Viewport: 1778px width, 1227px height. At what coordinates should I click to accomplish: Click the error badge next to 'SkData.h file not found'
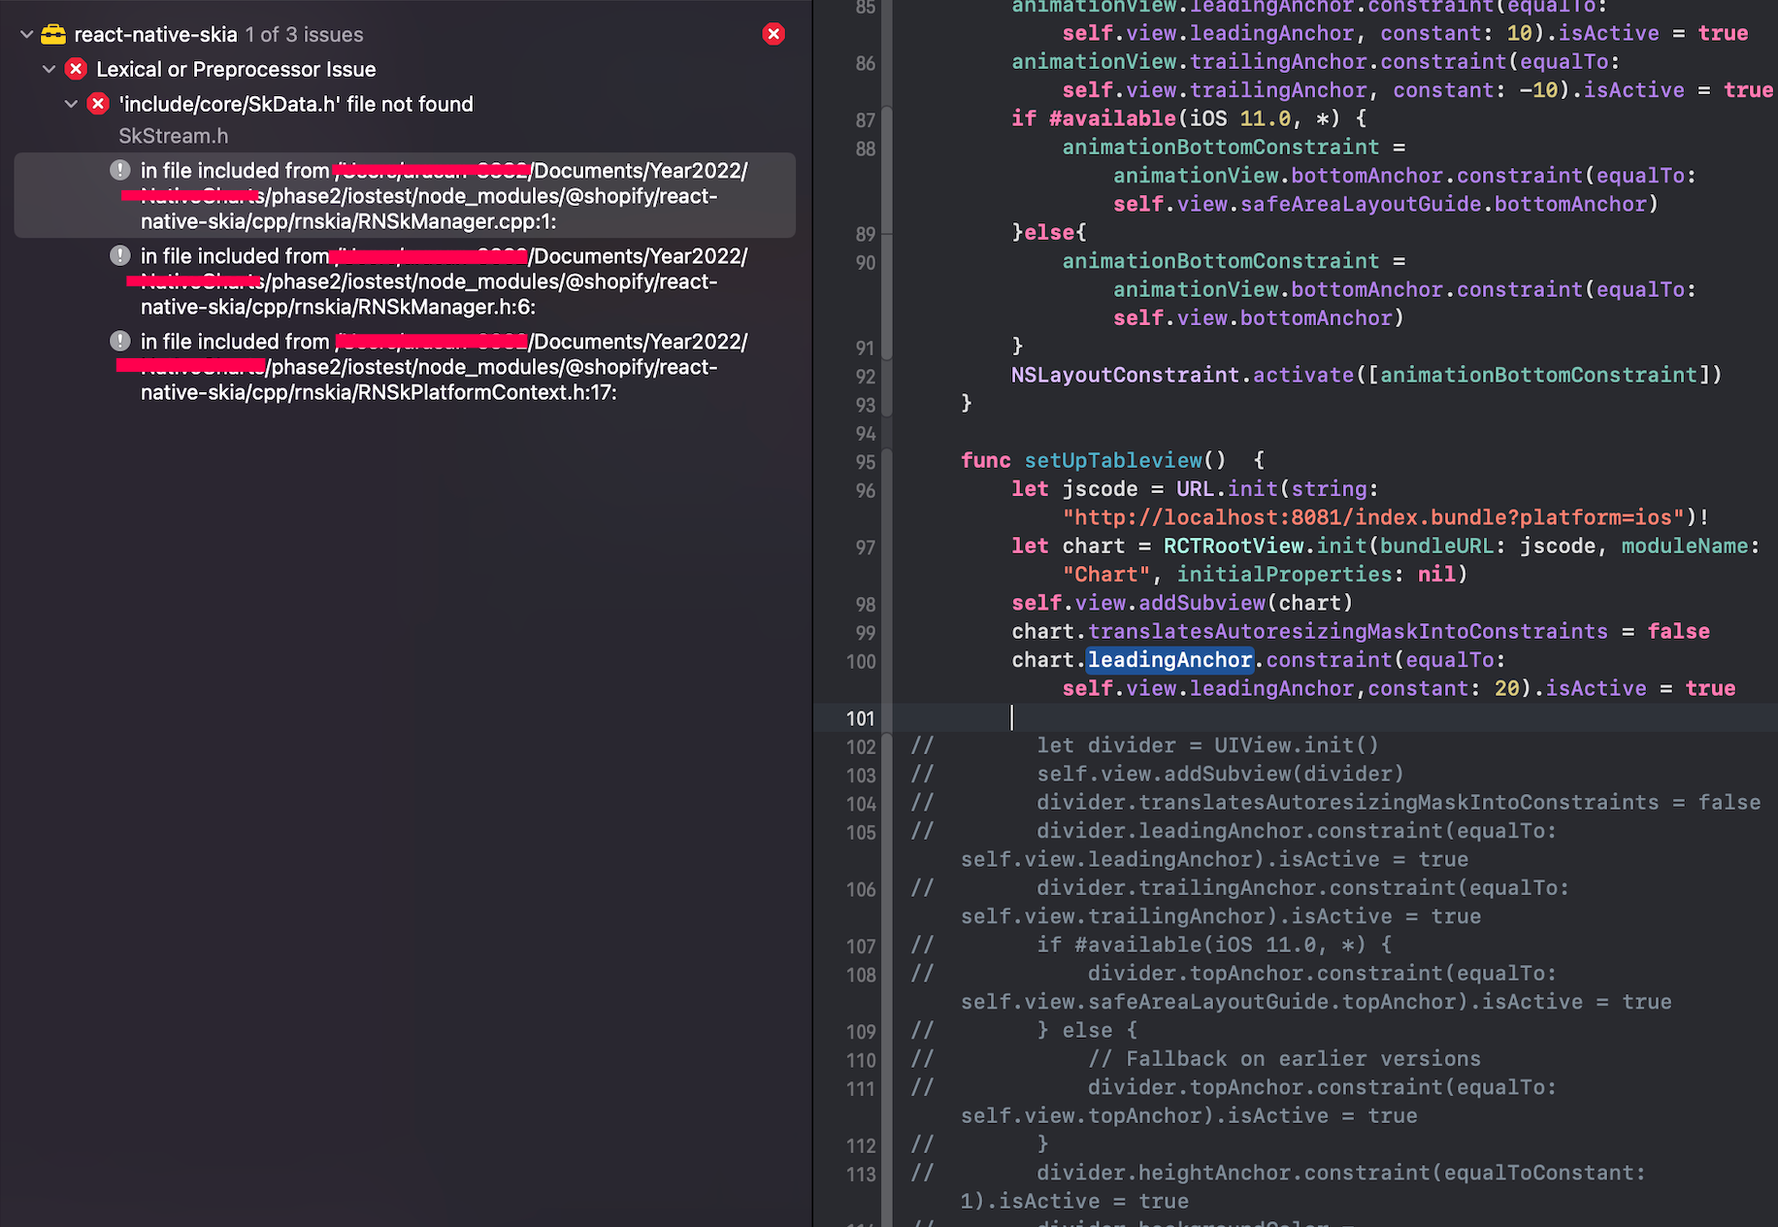coord(98,104)
